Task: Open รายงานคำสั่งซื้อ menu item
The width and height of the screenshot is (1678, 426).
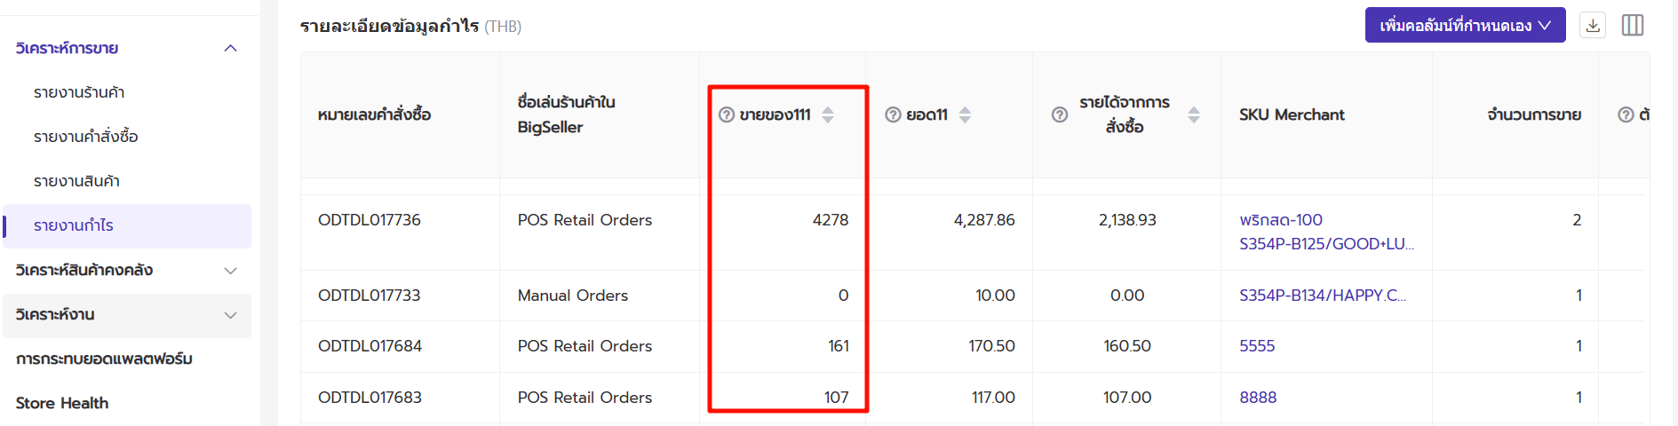Action: click(86, 137)
